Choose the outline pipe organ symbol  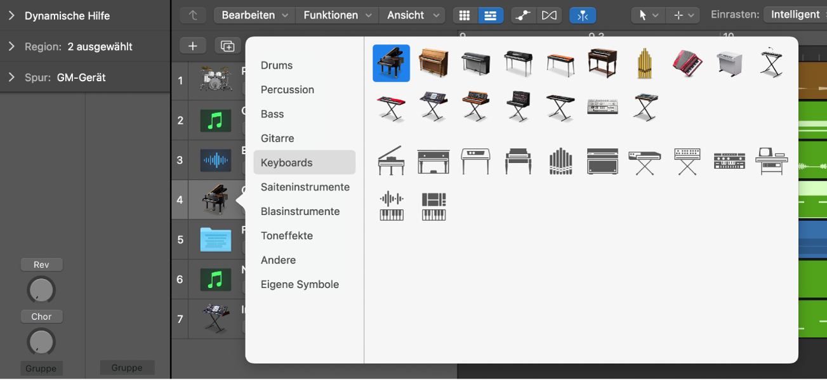(x=560, y=161)
